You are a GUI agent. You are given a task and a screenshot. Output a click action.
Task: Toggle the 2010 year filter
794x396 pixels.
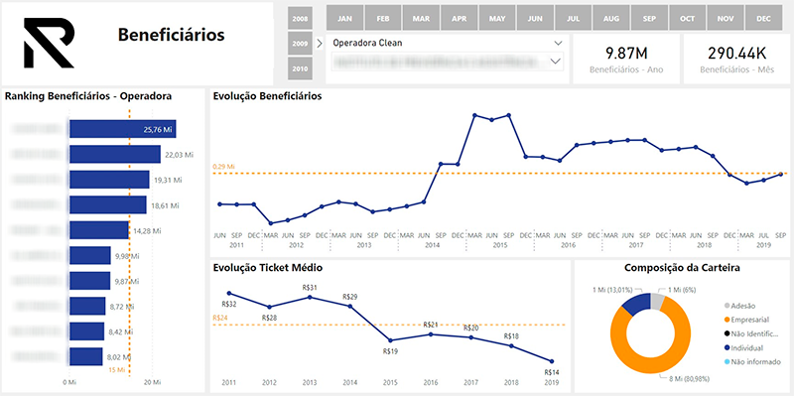300,68
